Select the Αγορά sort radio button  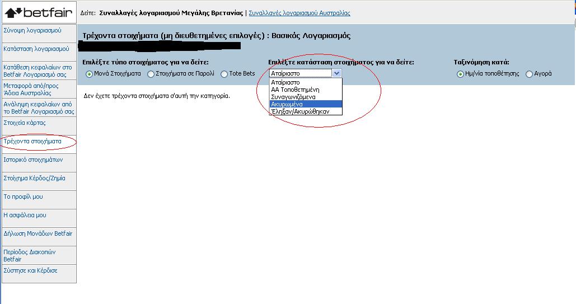tap(530, 74)
